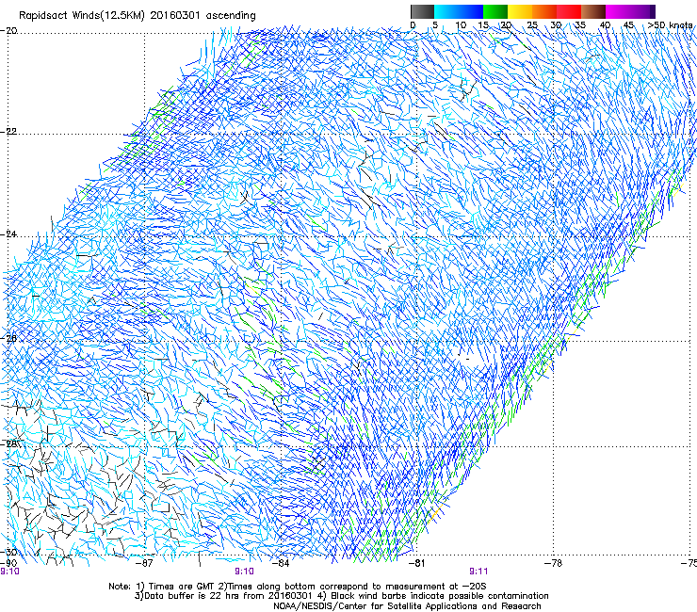Screen dimensions: 697x612
Task: Click the plot title 'Rapidscat Winds(12.5KM)'
Action: tap(82, 16)
